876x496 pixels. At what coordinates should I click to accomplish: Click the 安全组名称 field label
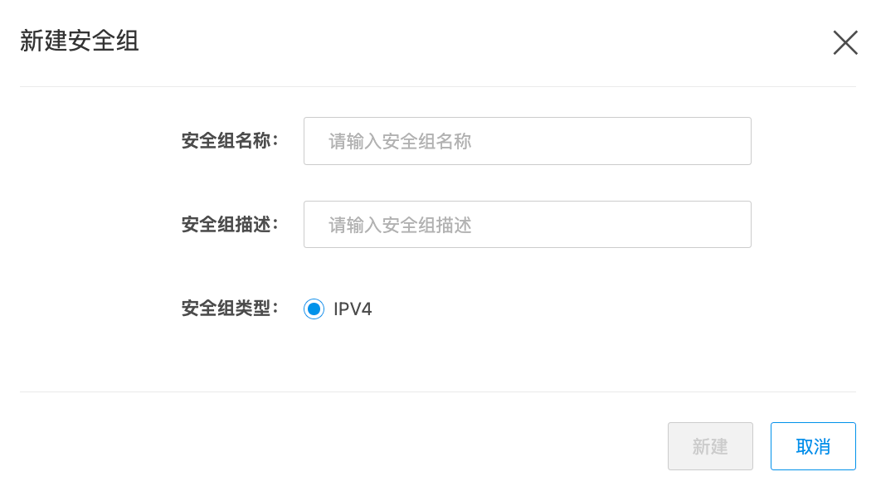230,141
